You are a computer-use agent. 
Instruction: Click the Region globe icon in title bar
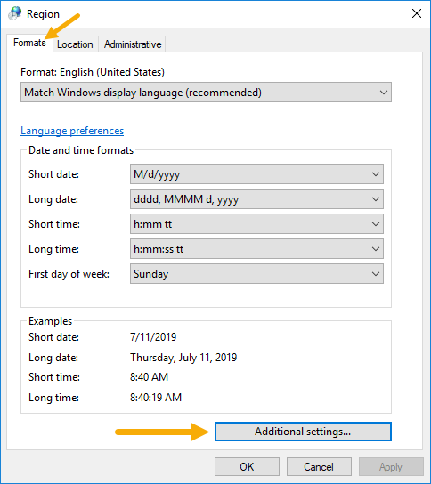click(x=15, y=13)
